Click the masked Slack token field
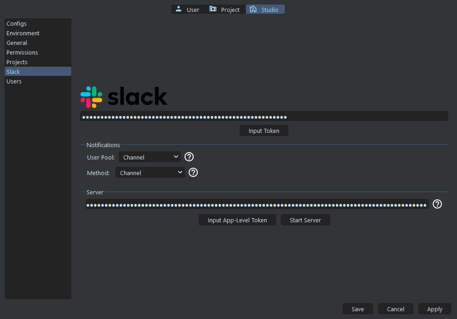Viewport: 457px width, 319px height. point(264,116)
